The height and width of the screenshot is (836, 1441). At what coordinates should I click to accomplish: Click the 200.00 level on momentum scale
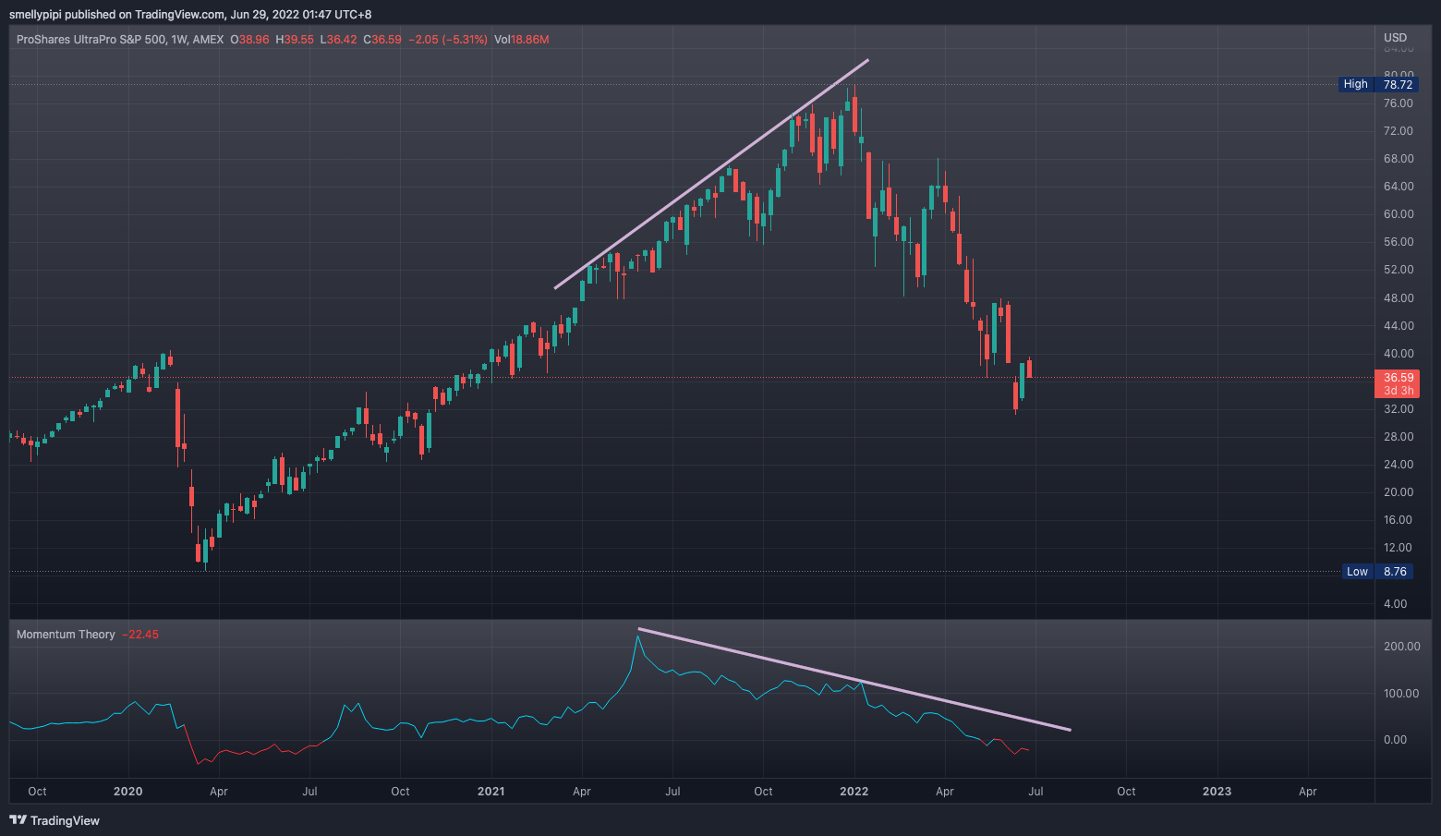pos(1401,647)
